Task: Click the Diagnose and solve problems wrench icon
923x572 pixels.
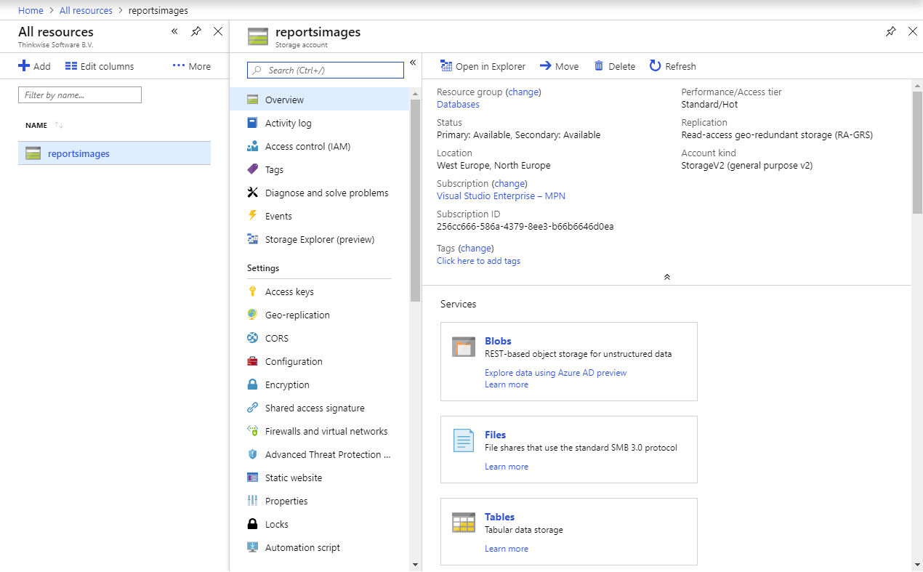Action: tap(253, 193)
